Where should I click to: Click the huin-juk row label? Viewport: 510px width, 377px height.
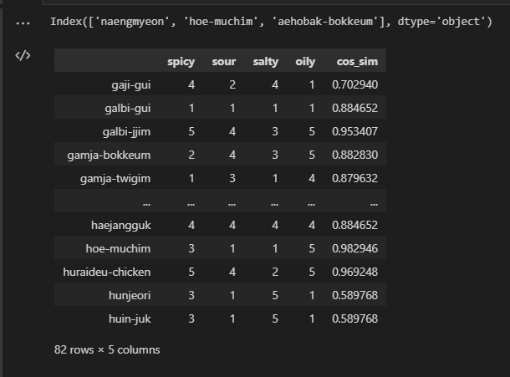[x=130, y=318]
